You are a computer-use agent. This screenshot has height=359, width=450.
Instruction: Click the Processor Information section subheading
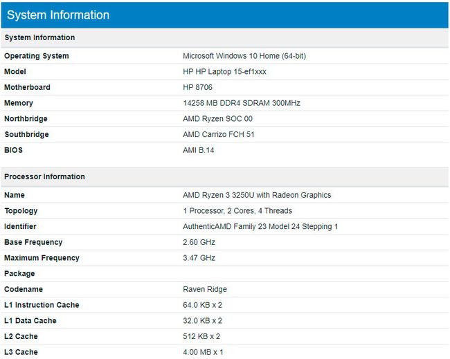point(44,176)
